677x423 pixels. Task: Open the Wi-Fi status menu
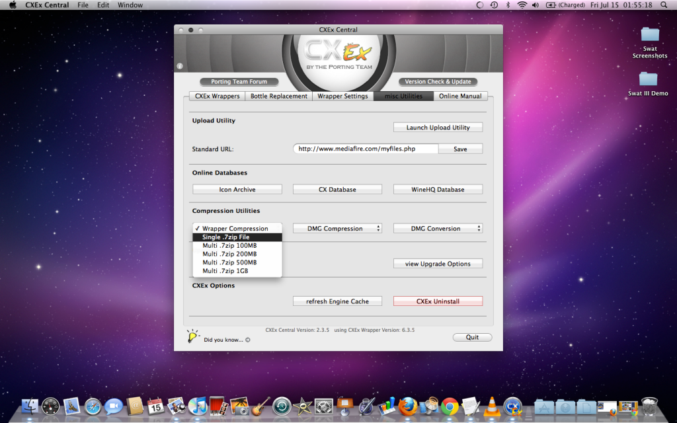click(522, 5)
